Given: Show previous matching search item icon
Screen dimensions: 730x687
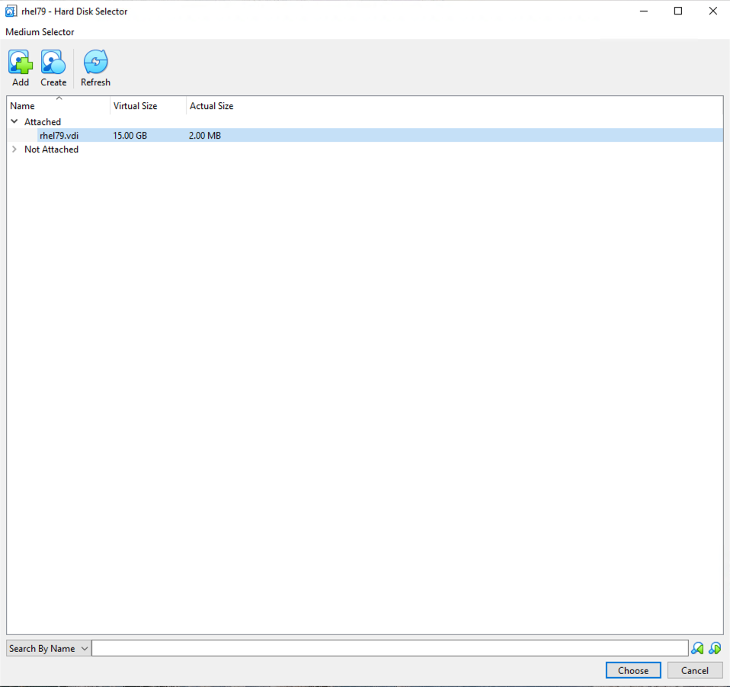Looking at the screenshot, I should point(697,648).
